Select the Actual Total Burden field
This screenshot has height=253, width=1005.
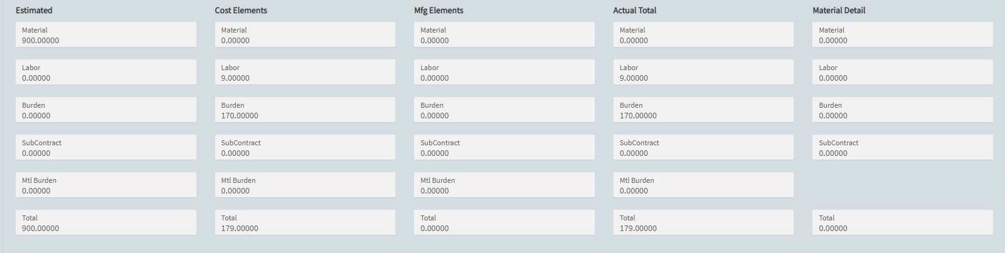703,110
